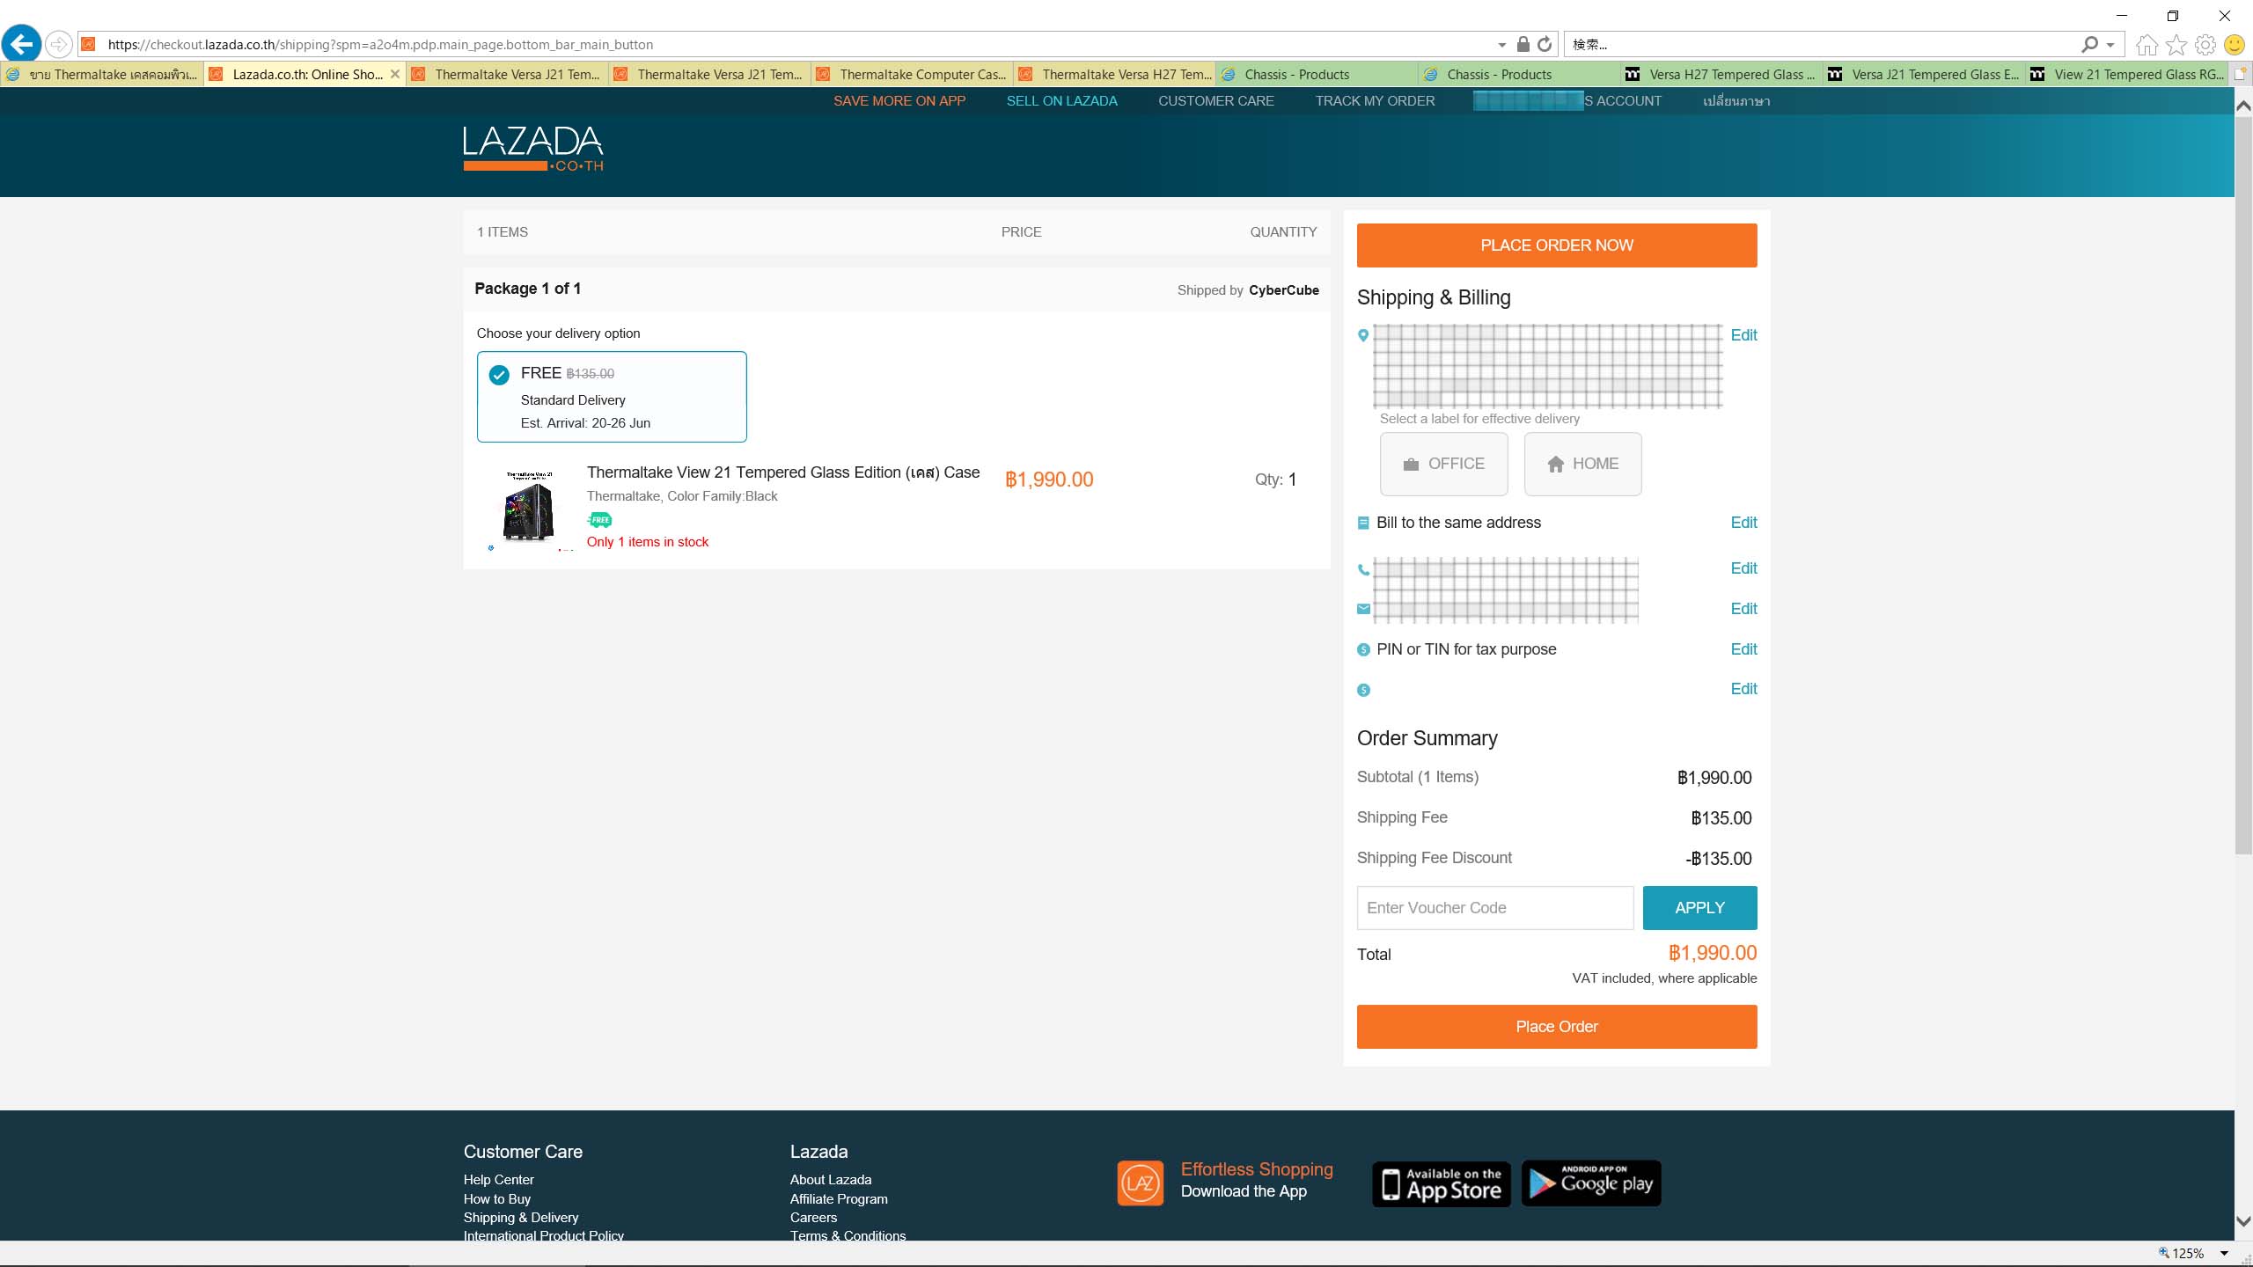Refresh the page using the reload icon
2253x1267 pixels.
click(x=1545, y=44)
